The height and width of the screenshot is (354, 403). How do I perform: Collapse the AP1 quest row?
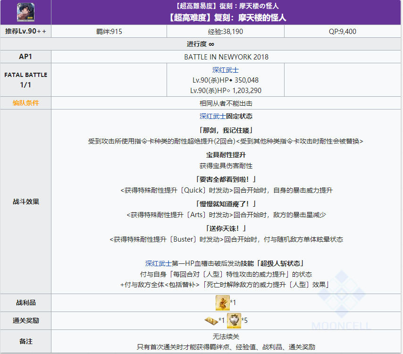tap(25, 56)
